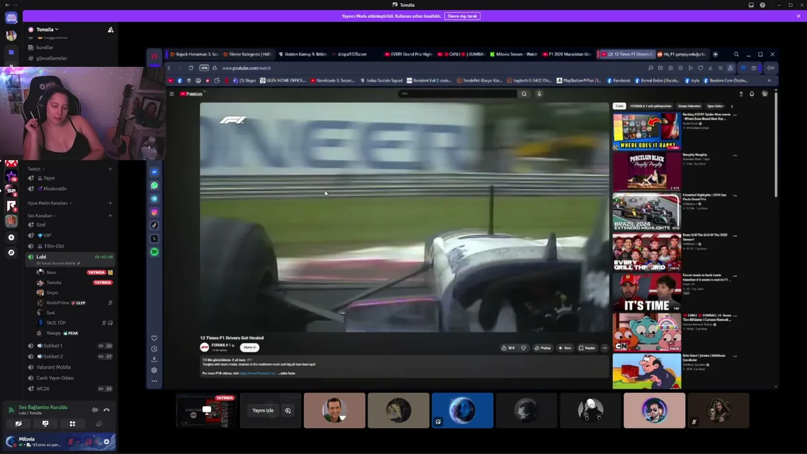Click the WhatsApp icon in browser sidebar
Screen dimensions: 807x454
pyautogui.click(x=154, y=185)
